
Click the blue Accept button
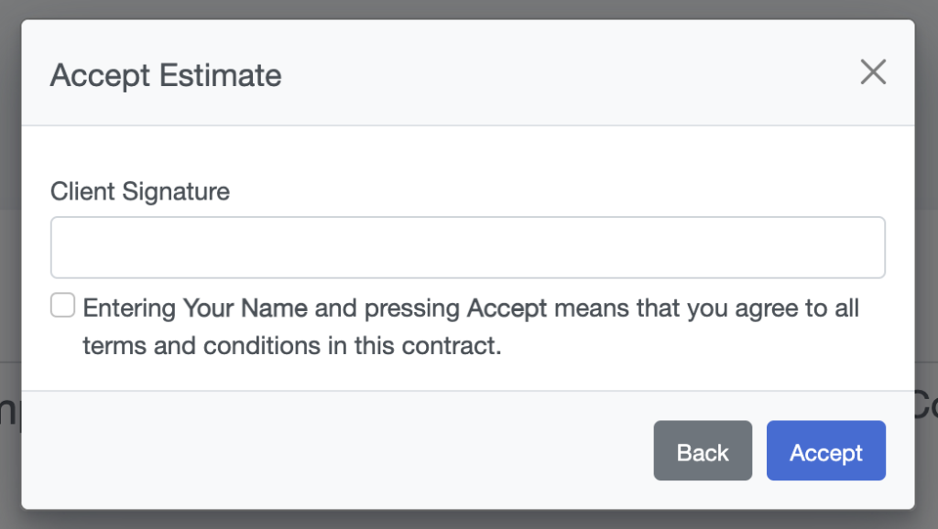pos(826,450)
